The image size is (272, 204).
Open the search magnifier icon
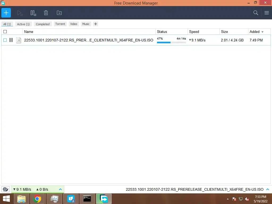256,13
